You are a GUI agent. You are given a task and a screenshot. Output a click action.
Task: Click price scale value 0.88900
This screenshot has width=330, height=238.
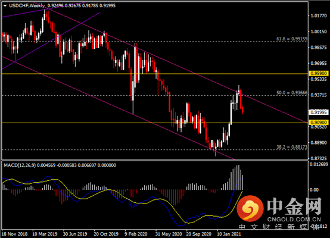319,143
